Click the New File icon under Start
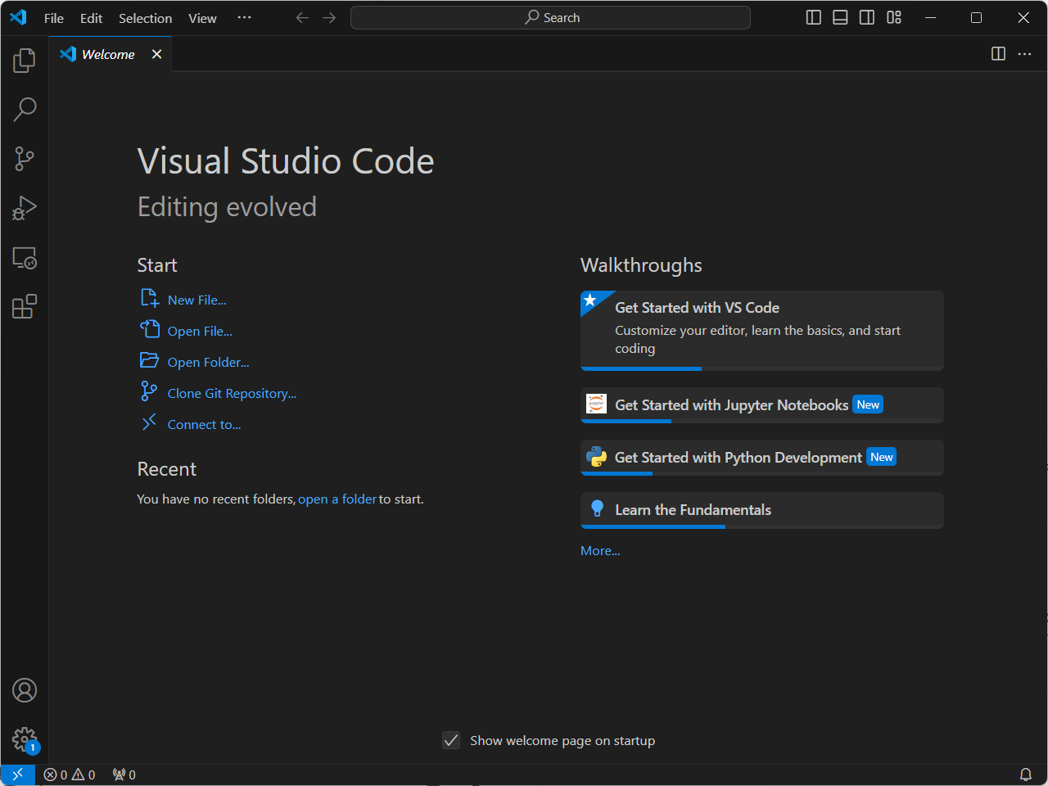The image size is (1048, 786). tap(149, 298)
